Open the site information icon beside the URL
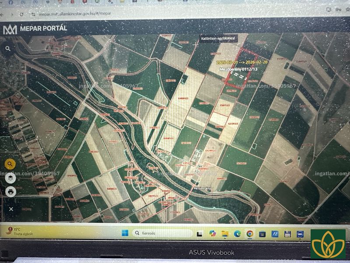The image size is (350, 263). coord(33,14)
